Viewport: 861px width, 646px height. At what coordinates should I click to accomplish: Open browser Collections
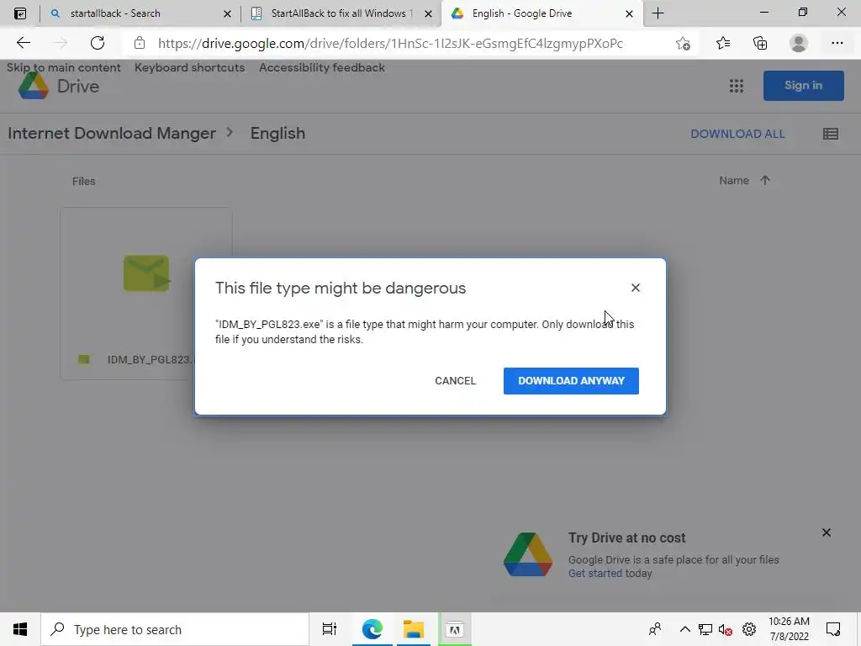(x=760, y=43)
